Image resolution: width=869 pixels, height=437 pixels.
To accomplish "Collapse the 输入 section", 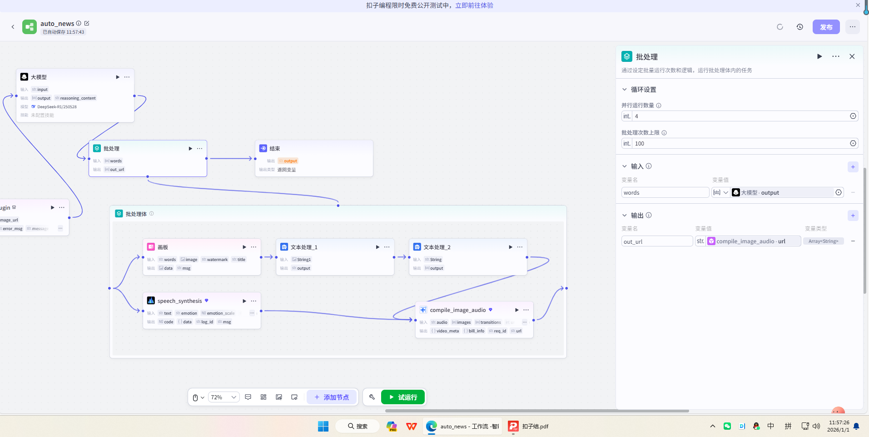I will [x=625, y=166].
